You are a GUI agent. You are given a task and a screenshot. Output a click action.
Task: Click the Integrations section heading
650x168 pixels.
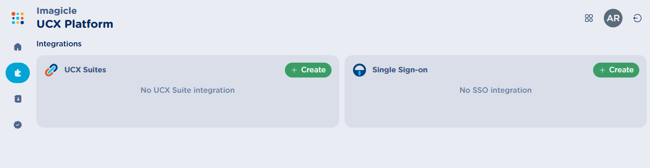tap(59, 44)
